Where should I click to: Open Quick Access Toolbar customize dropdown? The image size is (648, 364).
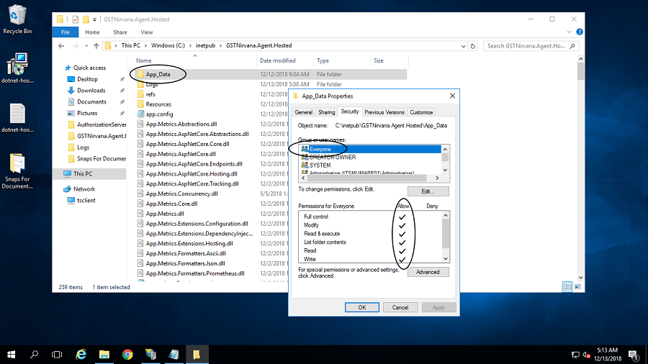(x=94, y=19)
